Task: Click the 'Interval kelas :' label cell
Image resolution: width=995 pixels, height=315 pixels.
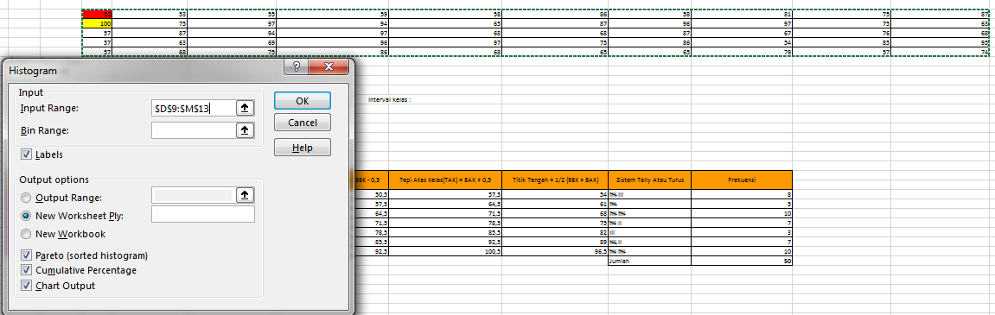Action: coord(389,100)
